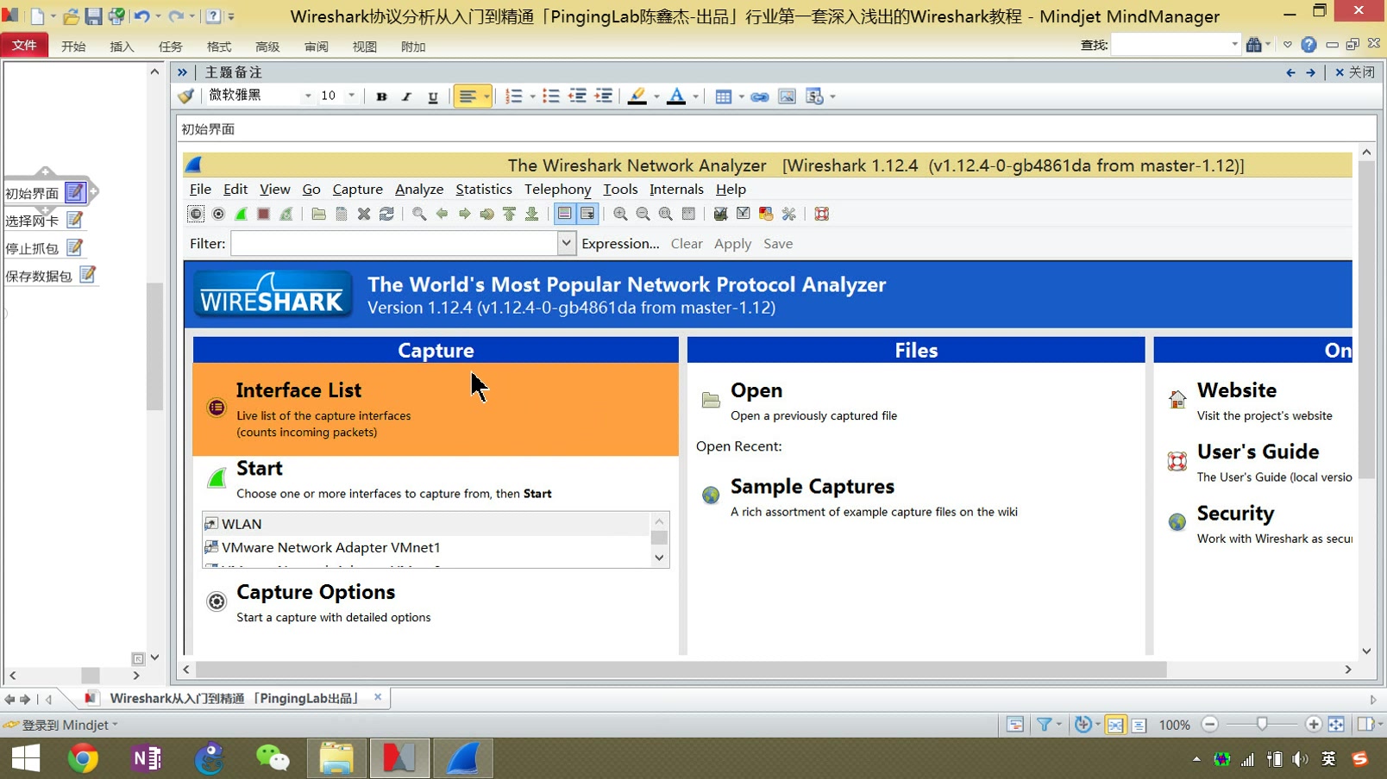Image resolution: width=1387 pixels, height=779 pixels.
Task: Click the format painter brush in notes toolbar
Action: click(185, 96)
